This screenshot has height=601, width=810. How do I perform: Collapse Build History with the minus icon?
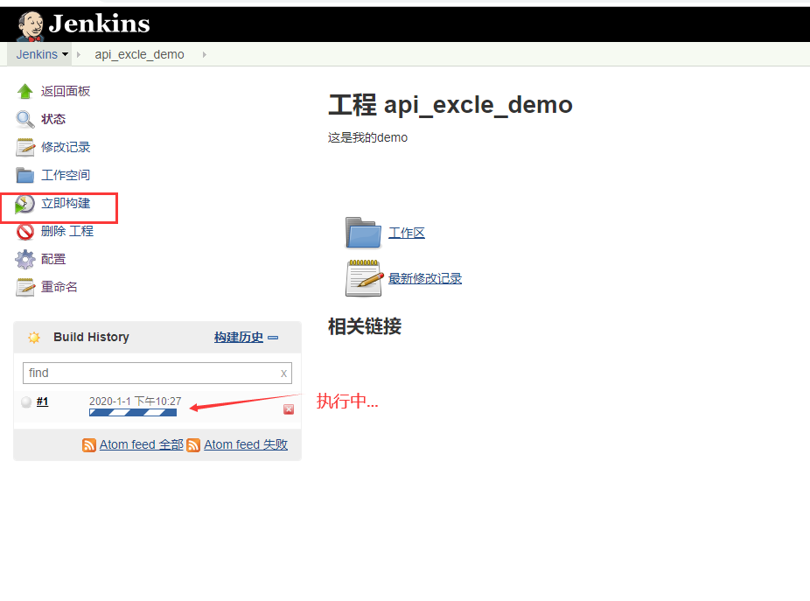point(273,338)
